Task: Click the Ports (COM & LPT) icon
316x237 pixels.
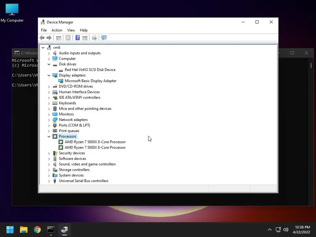Action: click(55, 125)
